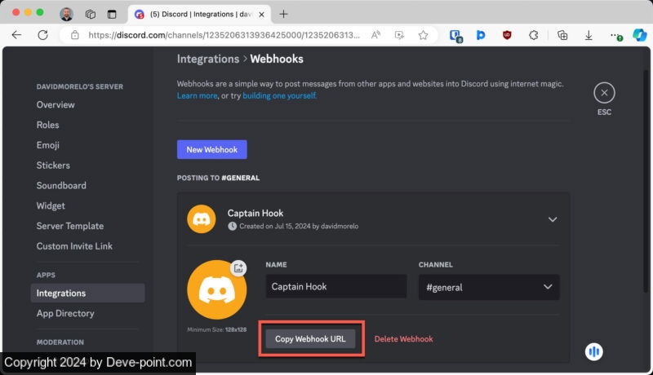Close settings with the ESC circle button
This screenshot has height=375, width=653.
(604, 93)
